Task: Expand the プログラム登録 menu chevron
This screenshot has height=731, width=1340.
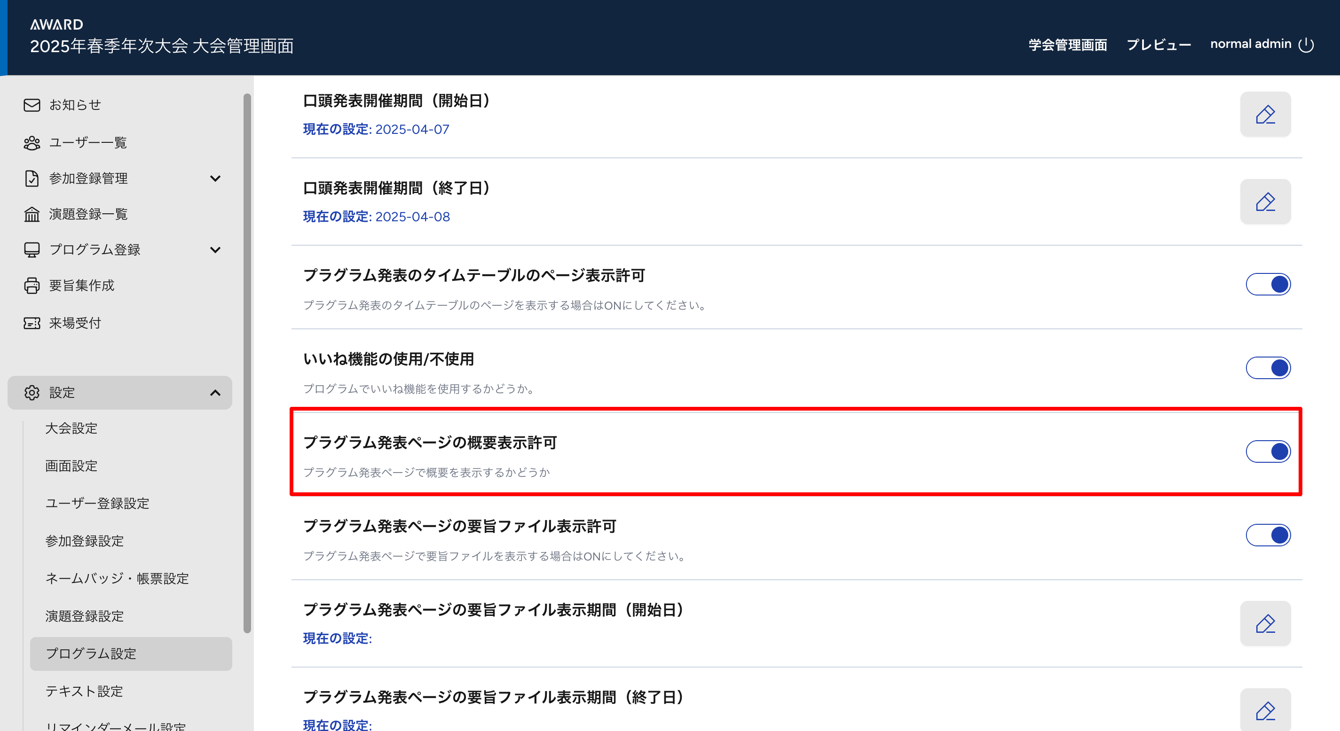Action: pos(215,249)
